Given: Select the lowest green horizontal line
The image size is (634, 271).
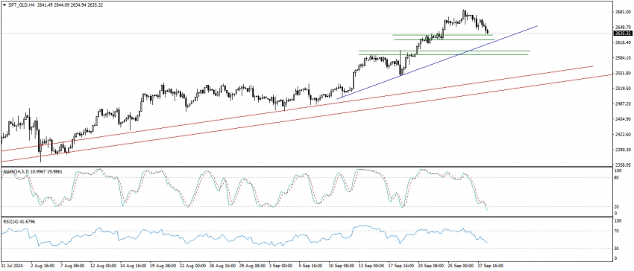Looking at the screenshot, I should click(443, 54).
